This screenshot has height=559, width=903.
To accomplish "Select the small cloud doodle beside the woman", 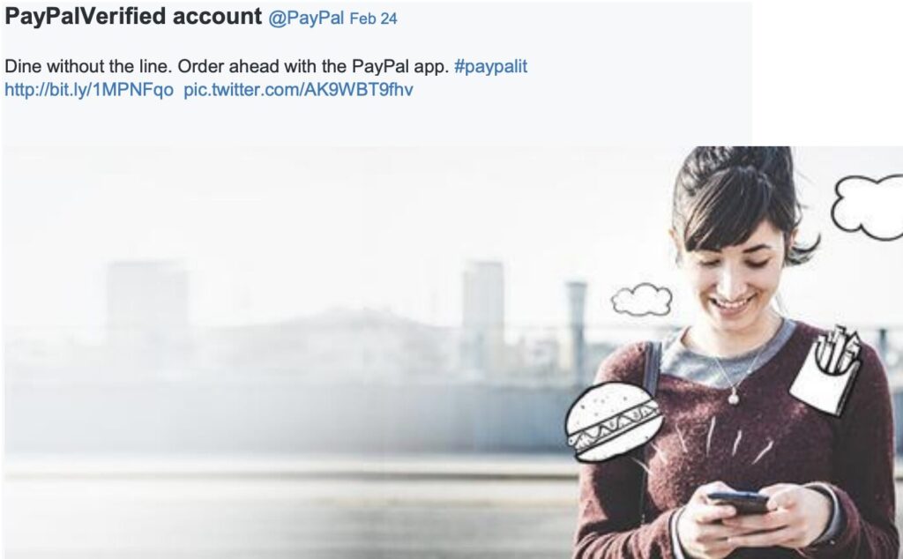I will pos(641,300).
